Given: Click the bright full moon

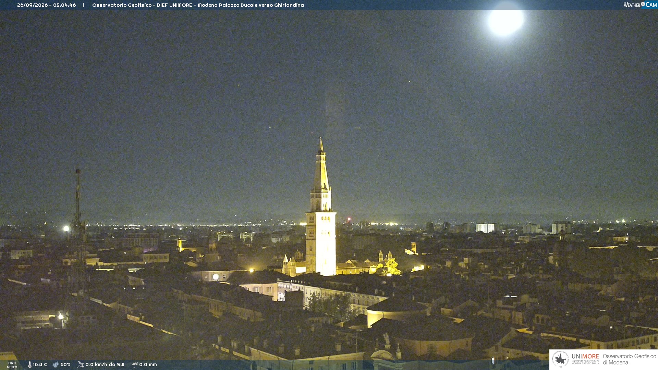Looking at the screenshot, I should [506, 20].
